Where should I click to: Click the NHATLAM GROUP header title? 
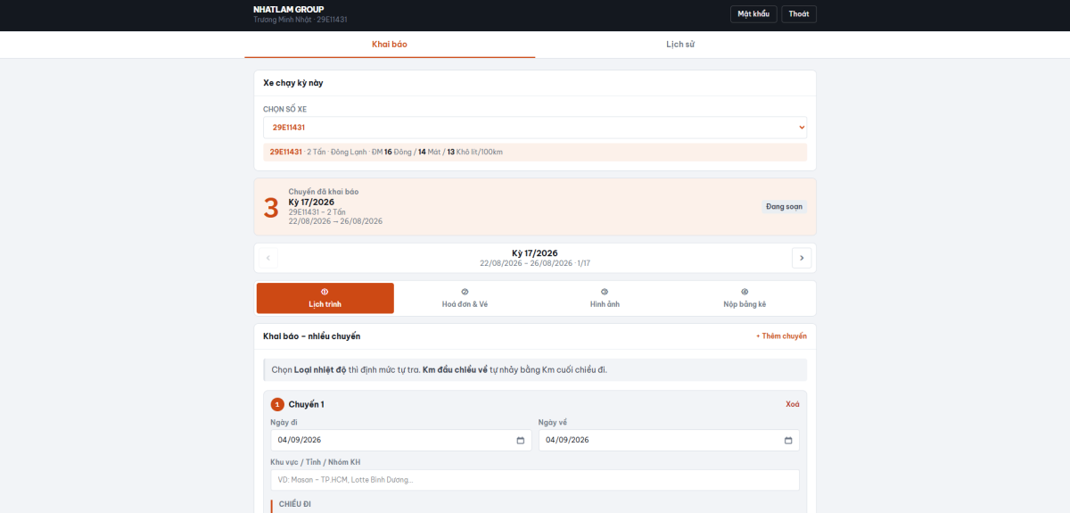coord(289,10)
